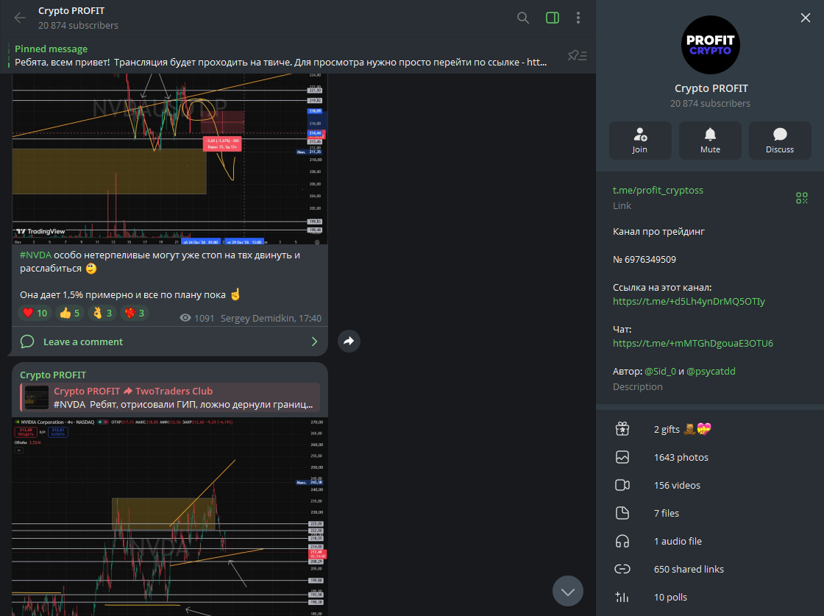Viewport: 824px width, 616px height.
Task: Toggle the OK hand reaction showing 3
Action: (x=102, y=314)
